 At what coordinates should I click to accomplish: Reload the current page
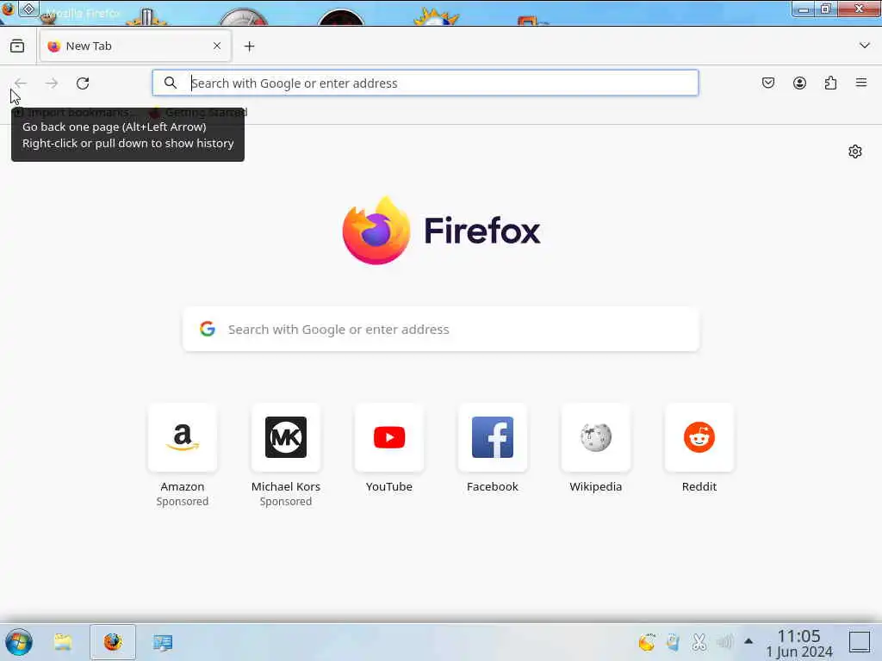pos(83,83)
